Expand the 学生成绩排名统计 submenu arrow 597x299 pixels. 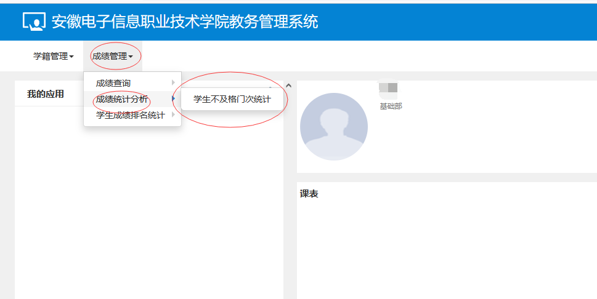pos(173,115)
